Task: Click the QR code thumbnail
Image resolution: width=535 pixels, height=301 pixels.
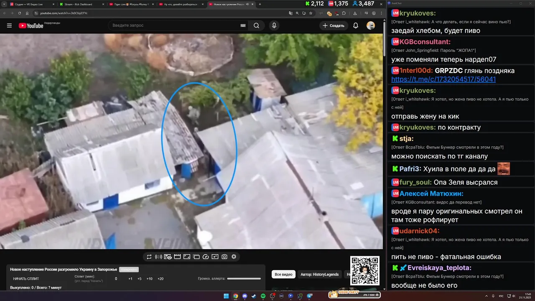Action: tap(365, 271)
